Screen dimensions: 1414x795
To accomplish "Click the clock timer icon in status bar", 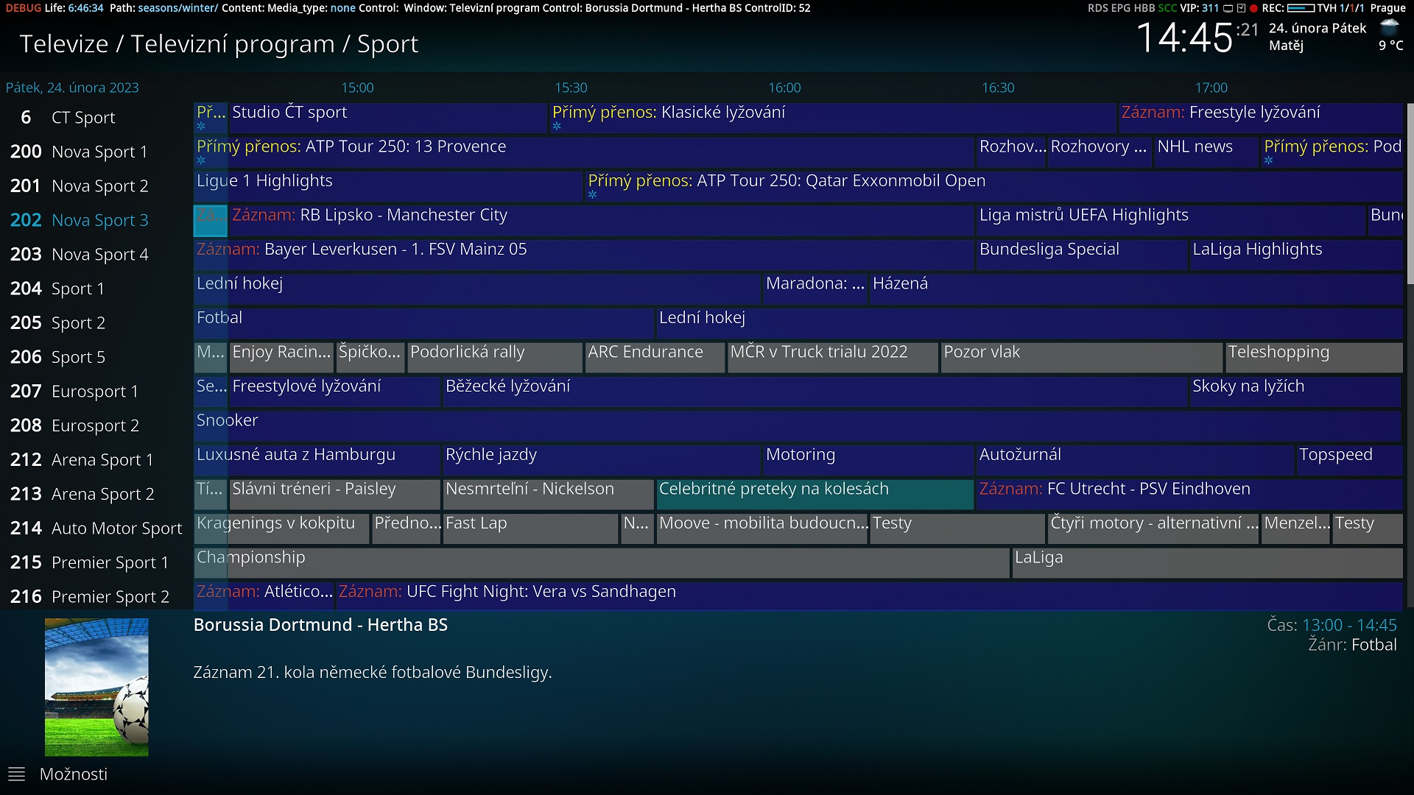I will tap(1241, 8).
